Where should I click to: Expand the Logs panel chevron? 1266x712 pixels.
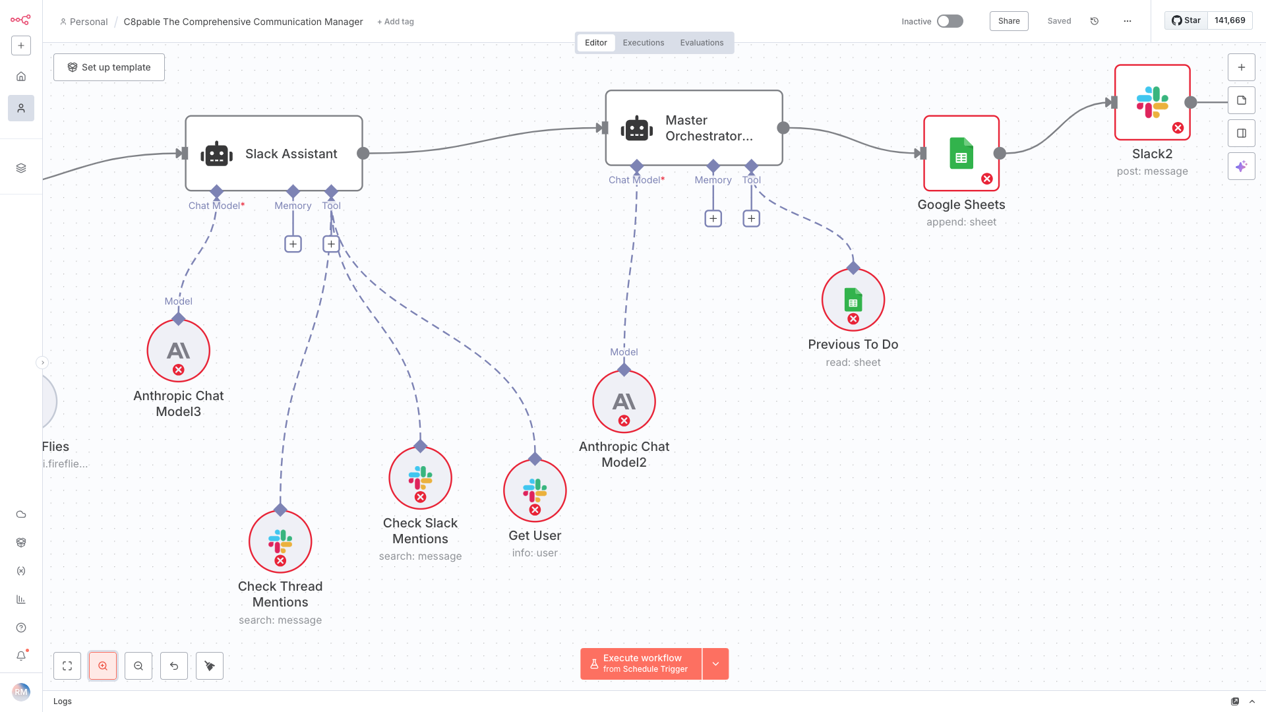[1252, 701]
